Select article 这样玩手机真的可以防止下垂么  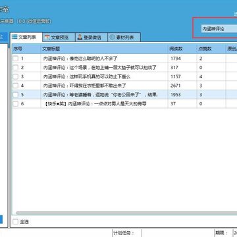click(87, 76)
